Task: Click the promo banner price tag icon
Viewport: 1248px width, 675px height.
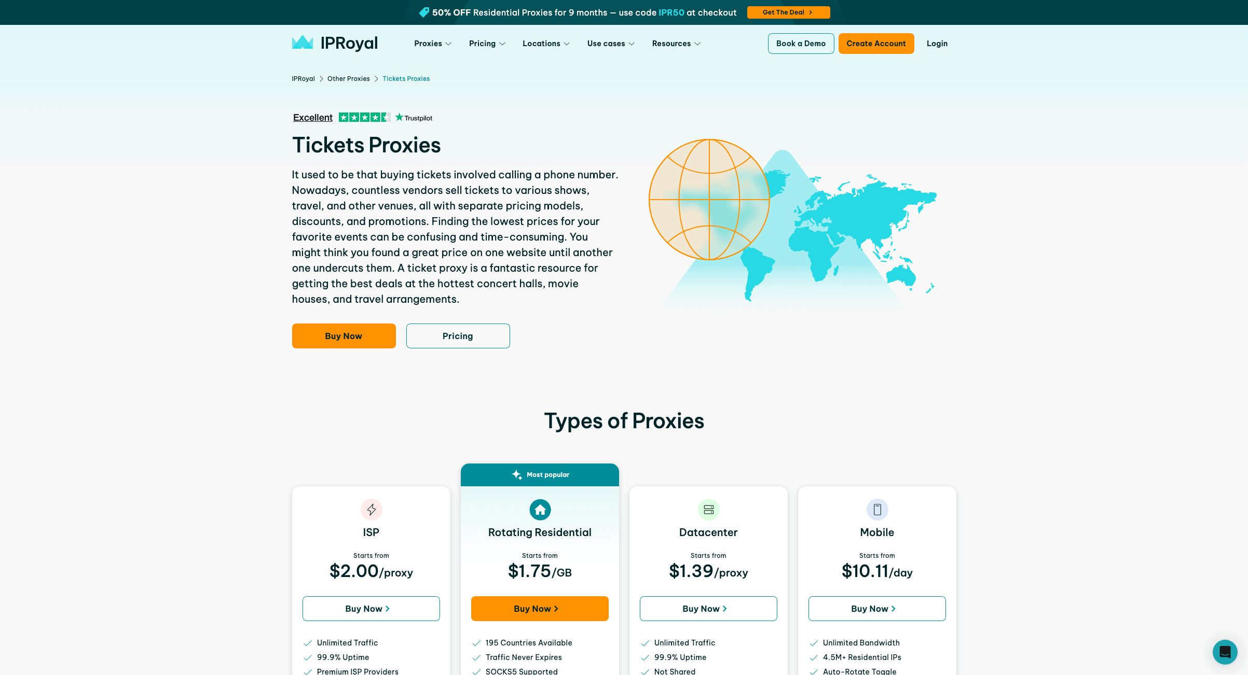Action: [x=424, y=12]
